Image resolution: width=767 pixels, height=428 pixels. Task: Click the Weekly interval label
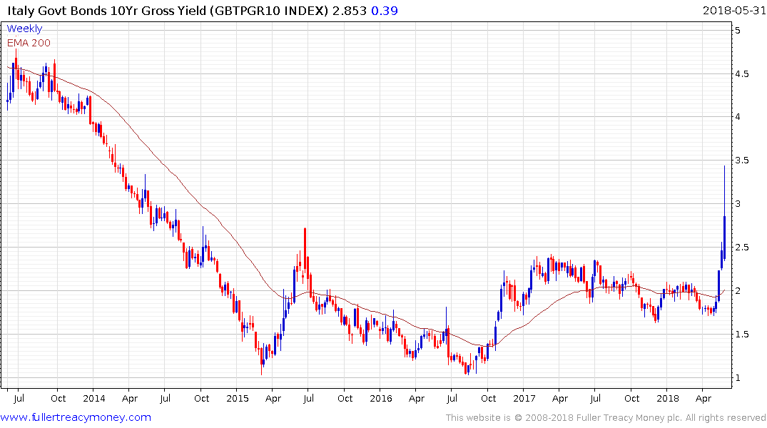24,29
